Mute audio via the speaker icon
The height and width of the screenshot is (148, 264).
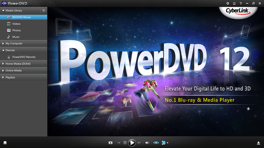[147, 143]
